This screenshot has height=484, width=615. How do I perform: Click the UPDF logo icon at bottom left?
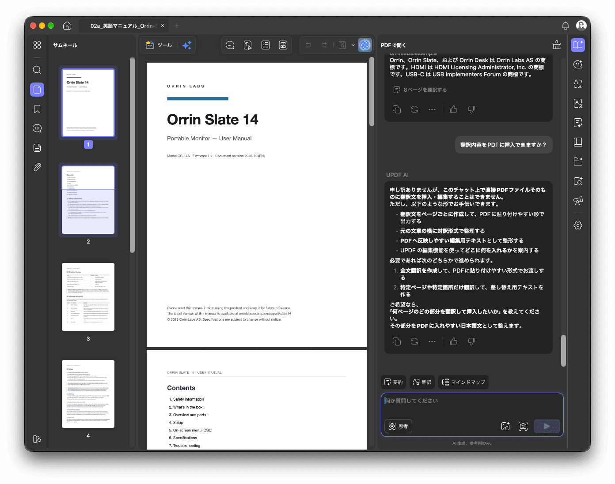pyautogui.click(x=37, y=439)
